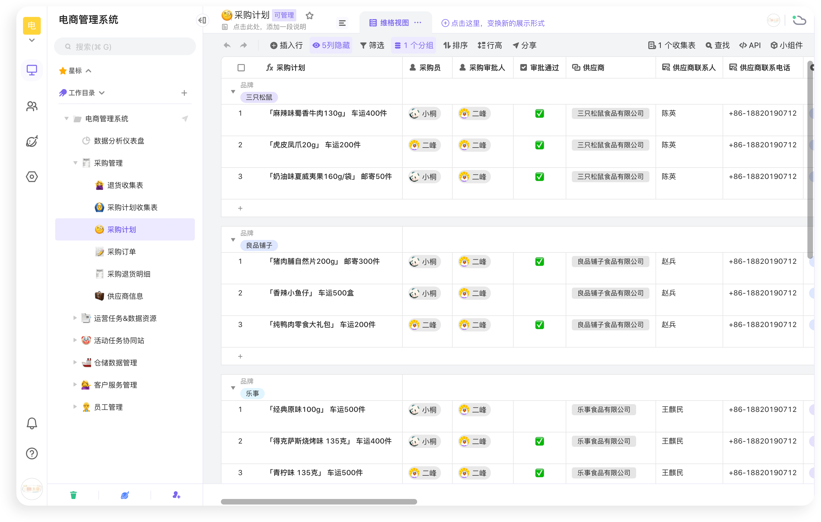Open 退货收集表 in the tree
This screenshot has height=522, width=821.
(125, 185)
